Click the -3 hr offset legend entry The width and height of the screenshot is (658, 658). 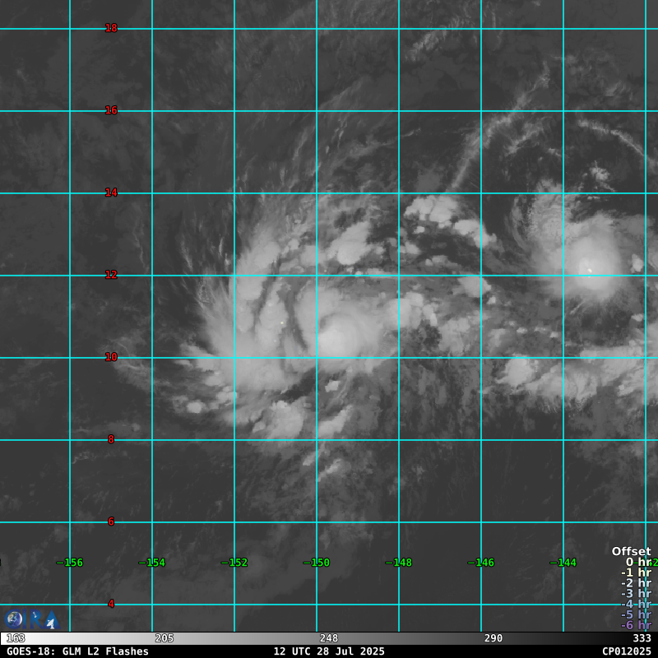pyautogui.click(x=636, y=594)
